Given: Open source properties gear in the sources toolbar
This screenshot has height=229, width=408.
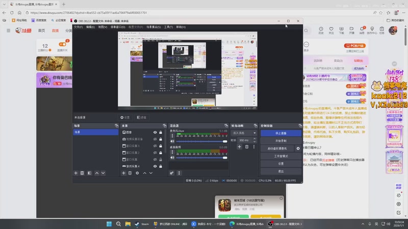Looking at the screenshot, I should point(137,173).
